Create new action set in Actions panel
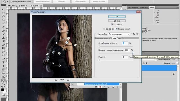The width and height of the screenshot is (180, 101). pos(109,87)
